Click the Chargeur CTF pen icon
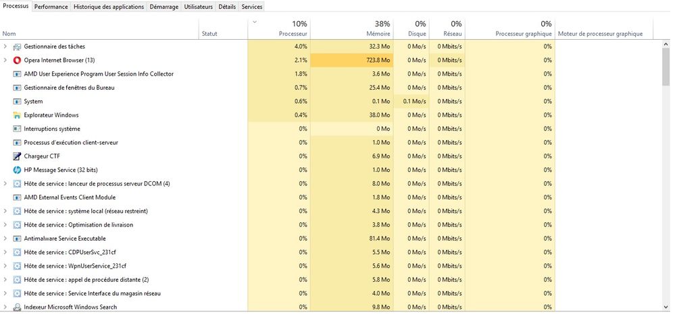This screenshot has width=675, height=314. click(17, 156)
